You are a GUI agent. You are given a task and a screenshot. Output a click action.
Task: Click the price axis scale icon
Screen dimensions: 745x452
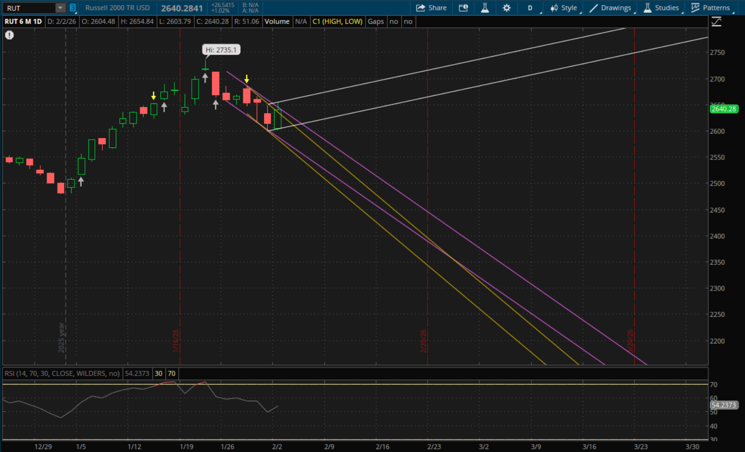716,22
